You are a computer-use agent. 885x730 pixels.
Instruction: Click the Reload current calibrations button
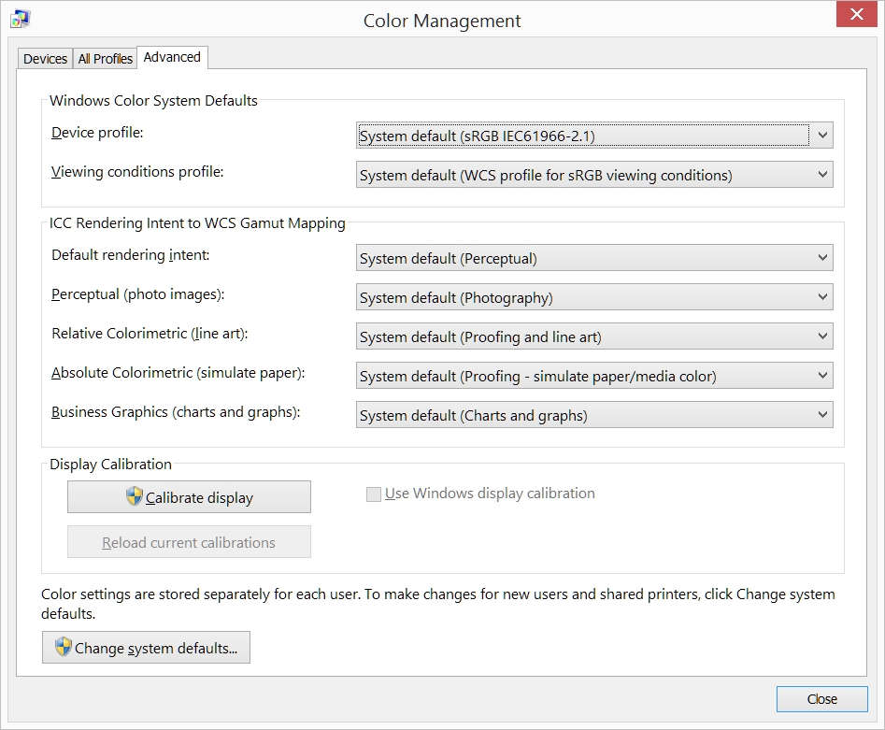tap(189, 542)
